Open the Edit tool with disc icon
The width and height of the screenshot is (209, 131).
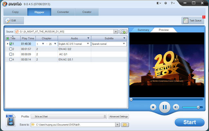point(14,20)
